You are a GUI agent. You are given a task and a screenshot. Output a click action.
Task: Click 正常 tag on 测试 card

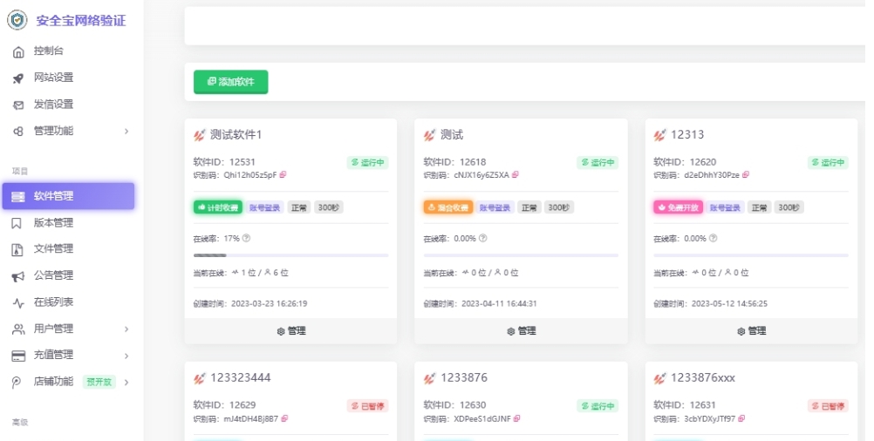(529, 207)
